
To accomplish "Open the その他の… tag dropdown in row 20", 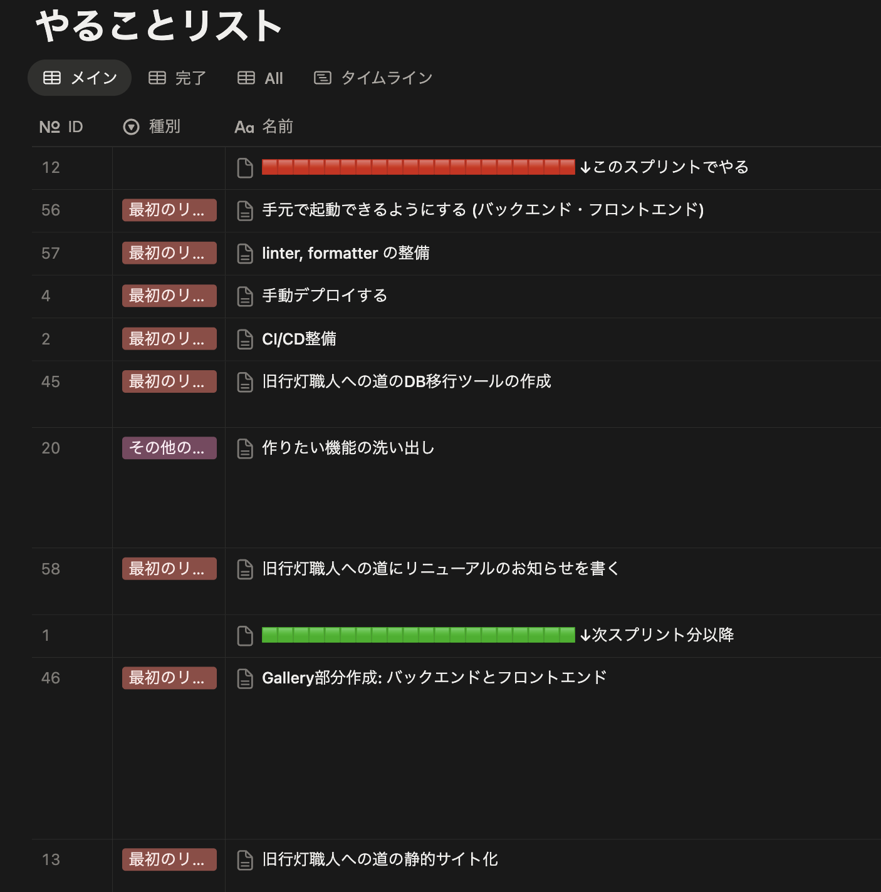I will pos(169,449).
